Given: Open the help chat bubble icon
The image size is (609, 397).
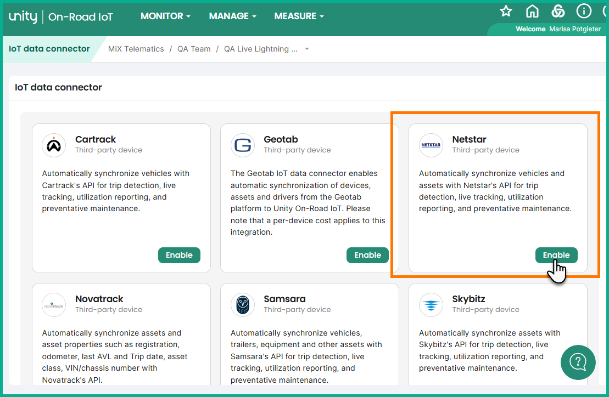Looking at the screenshot, I should click(578, 362).
